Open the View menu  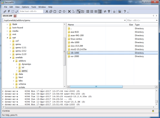pos(17,7)
